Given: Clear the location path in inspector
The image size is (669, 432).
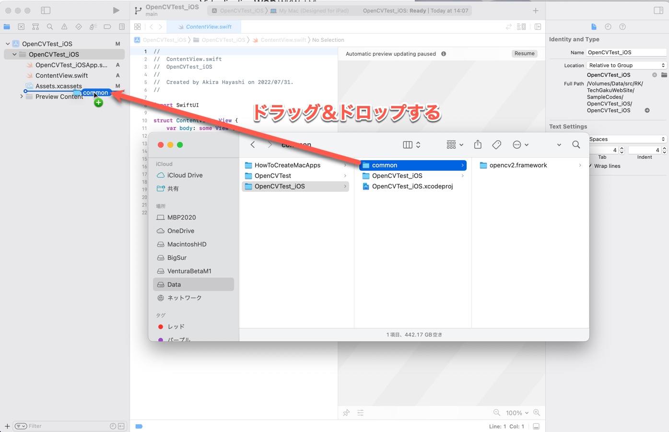Looking at the screenshot, I should pyautogui.click(x=655, y=75).
